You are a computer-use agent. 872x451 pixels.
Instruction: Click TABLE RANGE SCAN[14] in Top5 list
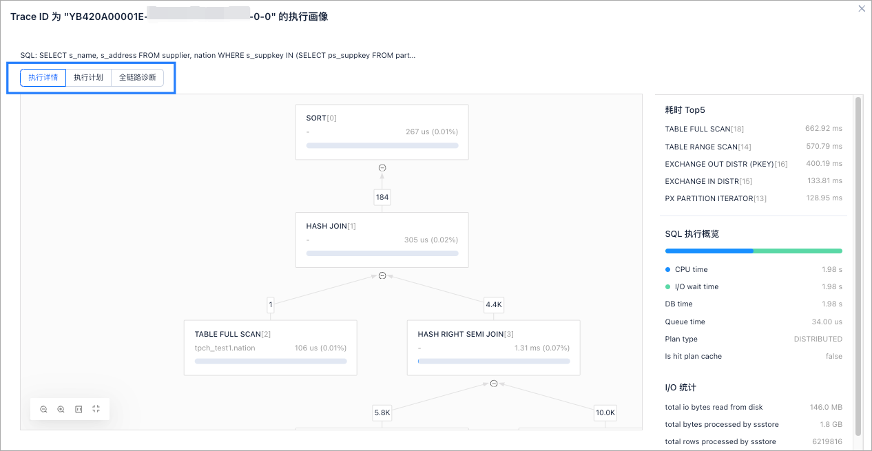click(x=708, y=147)
